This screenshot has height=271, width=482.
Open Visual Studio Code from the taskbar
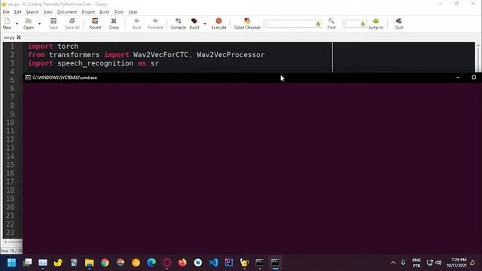(x=213, y=263)
